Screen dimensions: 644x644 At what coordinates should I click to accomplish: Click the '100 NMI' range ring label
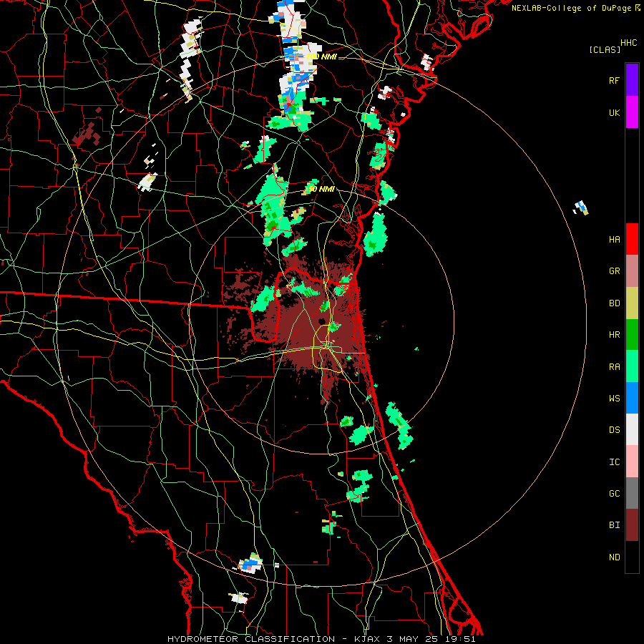pos(321,57)
